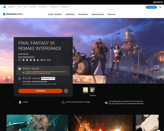Open the fiery battle screenshot thumbnail
This screenshot has height=131, width=164.
click(102, 123)
